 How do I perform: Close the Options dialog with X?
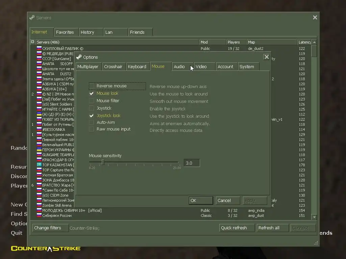tap(266, 57)
